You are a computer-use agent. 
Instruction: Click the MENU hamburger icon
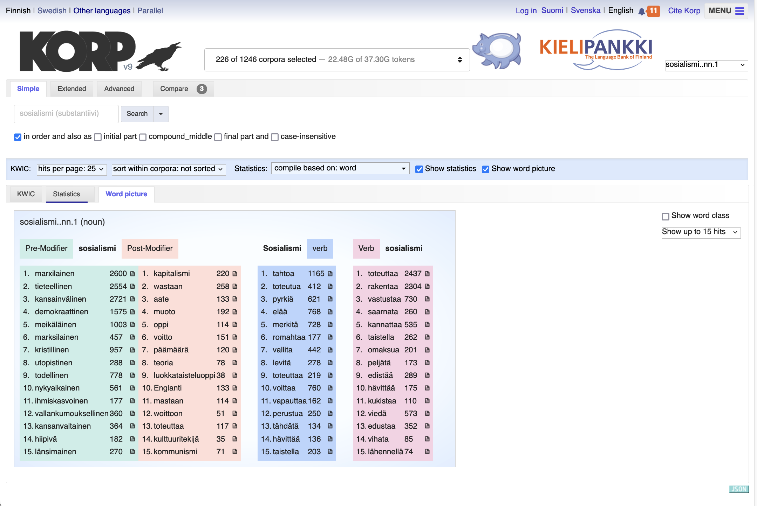click(x=739, y=11)
